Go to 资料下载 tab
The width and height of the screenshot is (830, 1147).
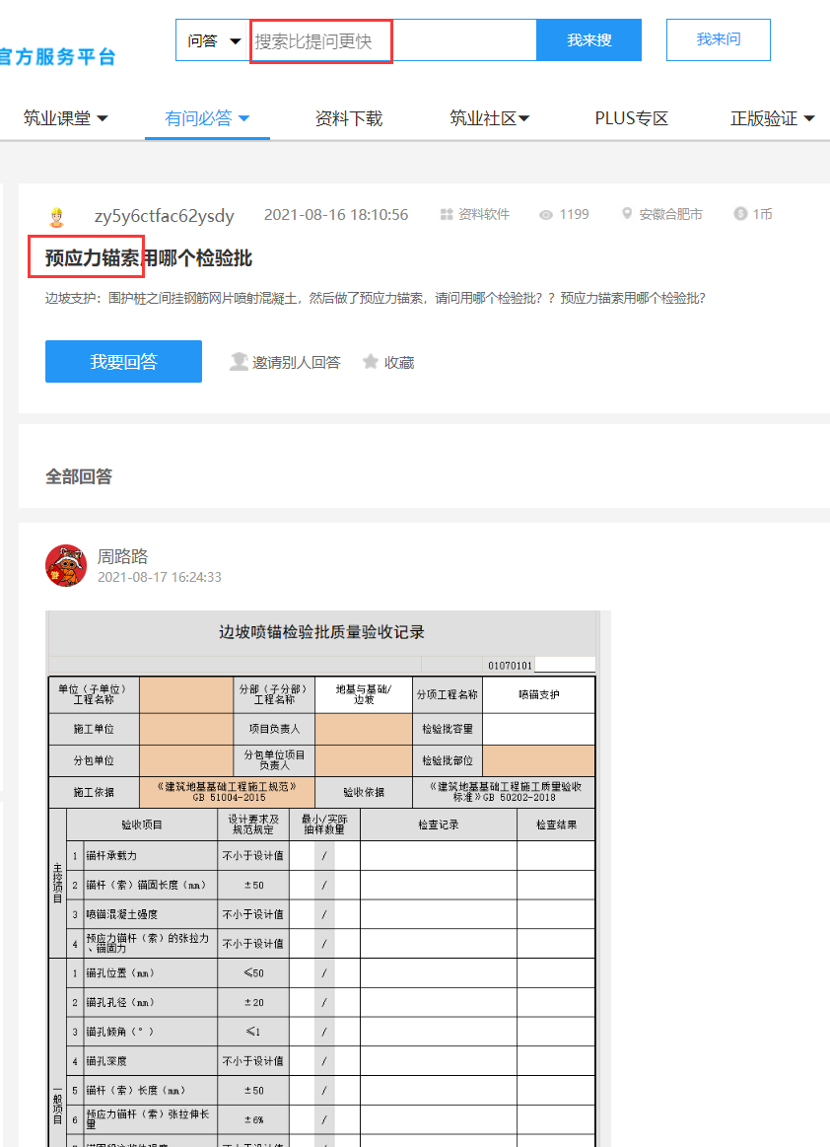click(x=349, y=118)
